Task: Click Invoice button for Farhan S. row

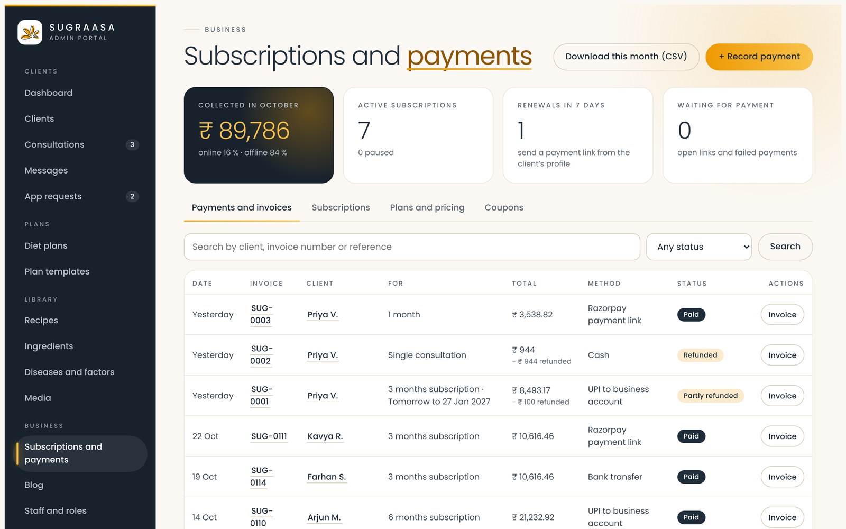Action: [782, 477]
